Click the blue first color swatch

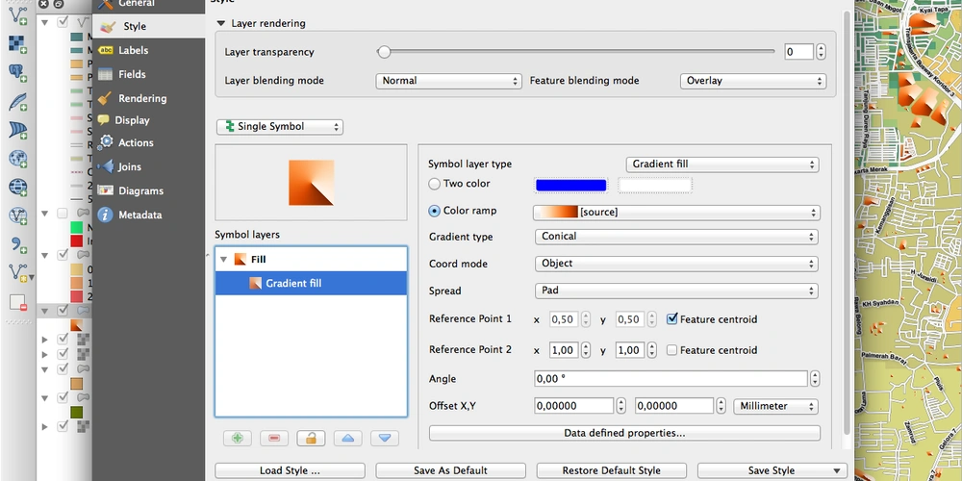(571, 185)
